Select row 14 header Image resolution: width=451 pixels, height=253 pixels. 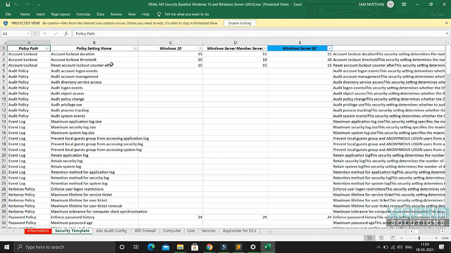[4, 121]
